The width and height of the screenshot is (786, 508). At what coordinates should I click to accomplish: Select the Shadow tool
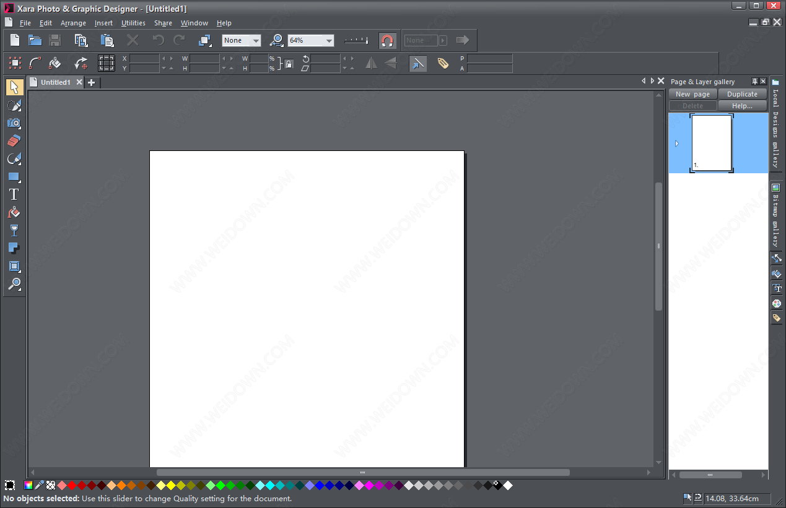point(14,249)
